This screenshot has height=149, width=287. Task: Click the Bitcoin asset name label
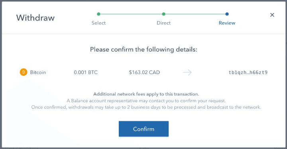(x=38, y=73)
